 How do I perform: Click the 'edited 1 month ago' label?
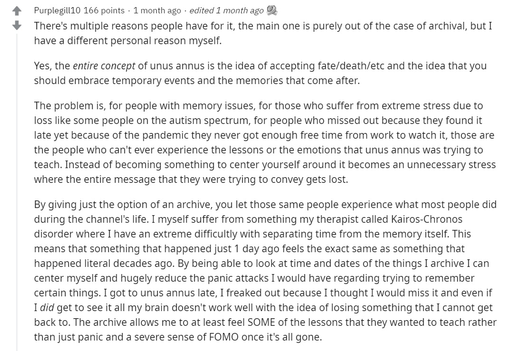click(x=227, y=11)
